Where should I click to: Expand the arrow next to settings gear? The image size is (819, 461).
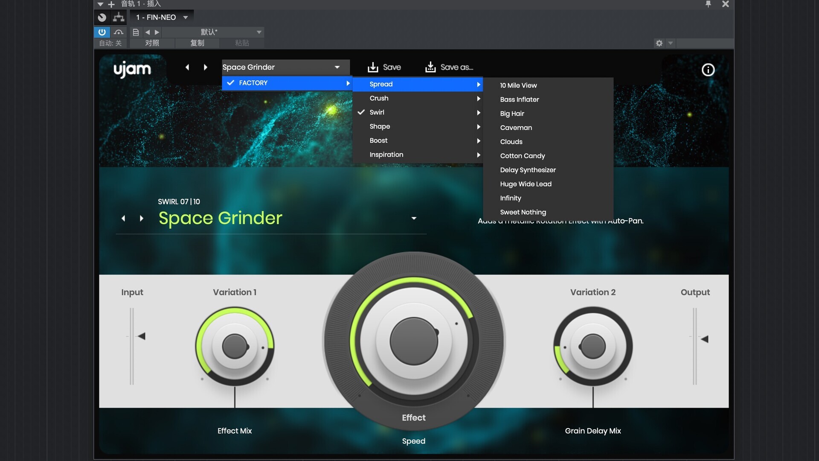point(671,43)
